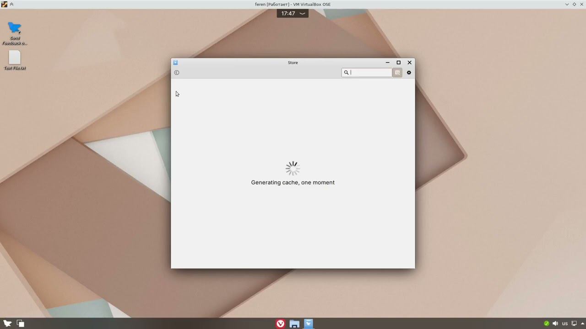Click the back arrow in the Store toolbar
Viewport: 586px width, 329px height.
point(177,73)
